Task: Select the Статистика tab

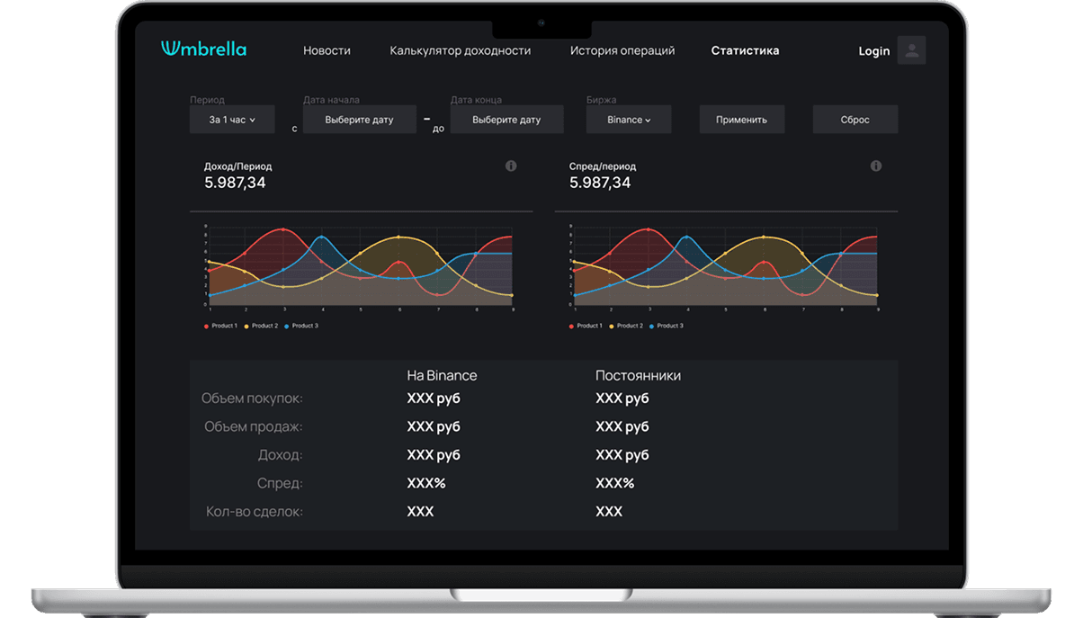Action: coord(745,51)
